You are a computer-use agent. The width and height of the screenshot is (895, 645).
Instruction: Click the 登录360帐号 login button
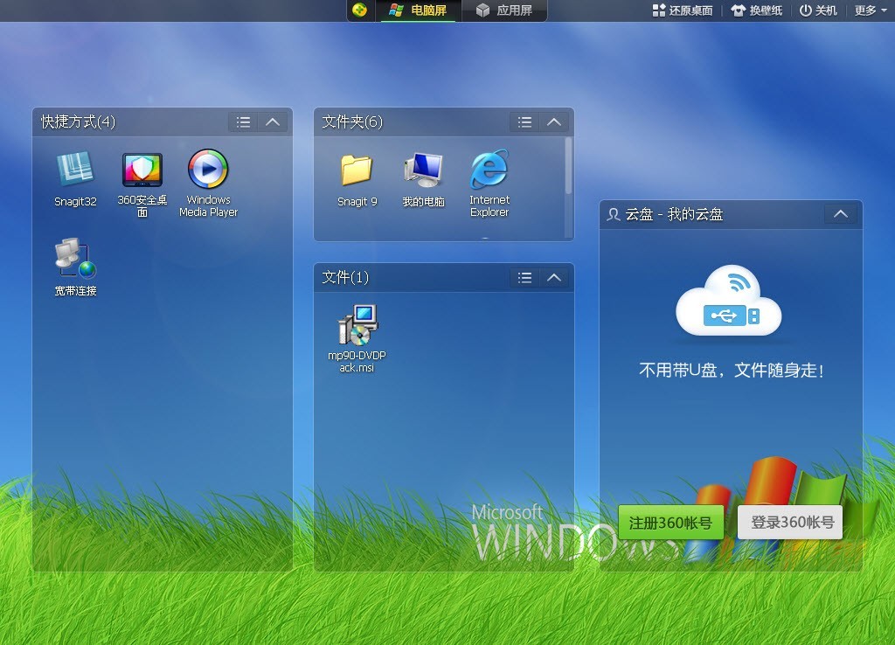(x=790, y=523)
